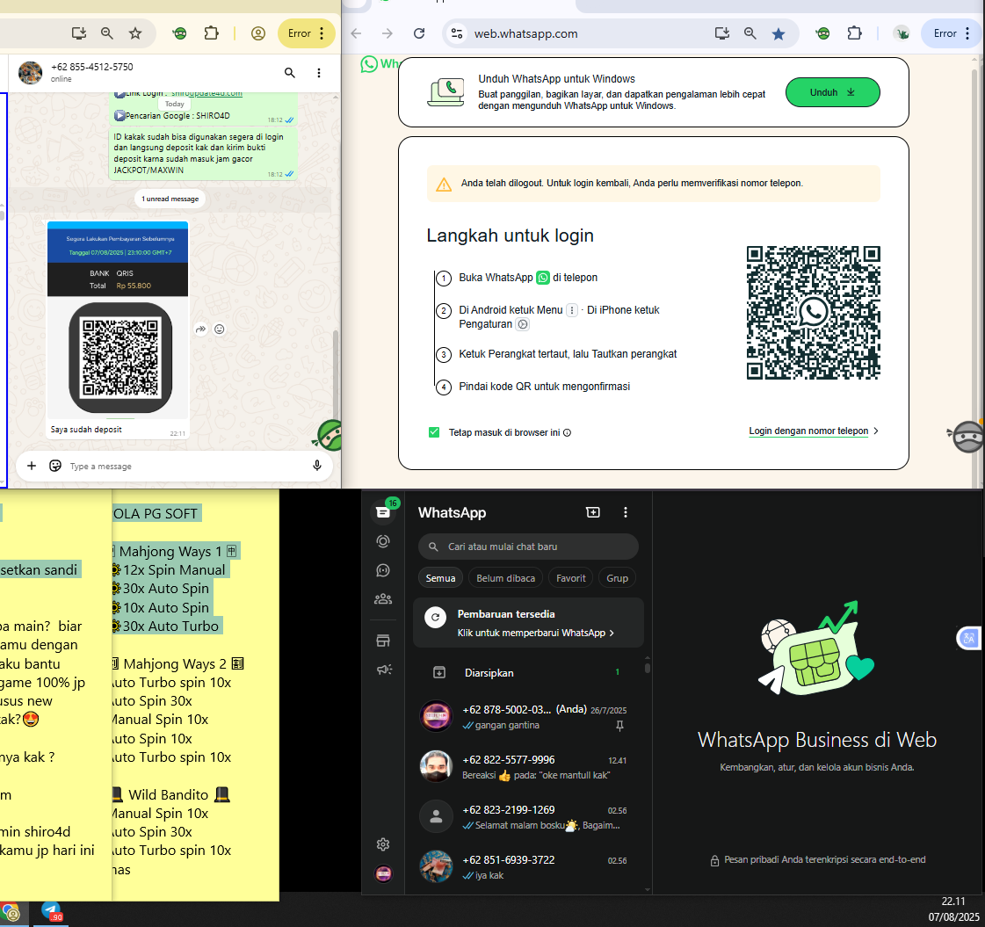Go forward in the web.whatsapp.com browser
The height and width of the screenshot is (927, 985).
pyautogui.click(x=387, y=33)
